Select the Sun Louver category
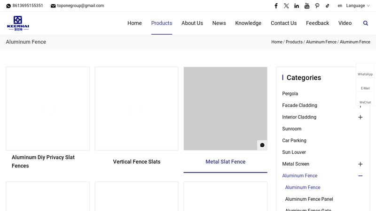This screenshot has width=376, height=211. coord(294,152)
